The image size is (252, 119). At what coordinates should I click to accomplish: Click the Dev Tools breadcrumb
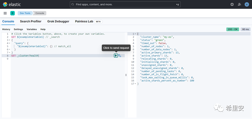point(25,13)
